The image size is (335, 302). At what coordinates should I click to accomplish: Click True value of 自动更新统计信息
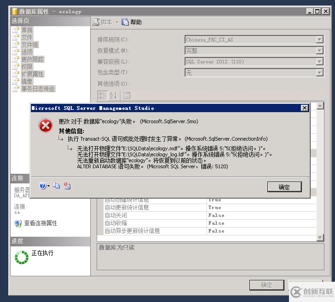click(215, 208)
